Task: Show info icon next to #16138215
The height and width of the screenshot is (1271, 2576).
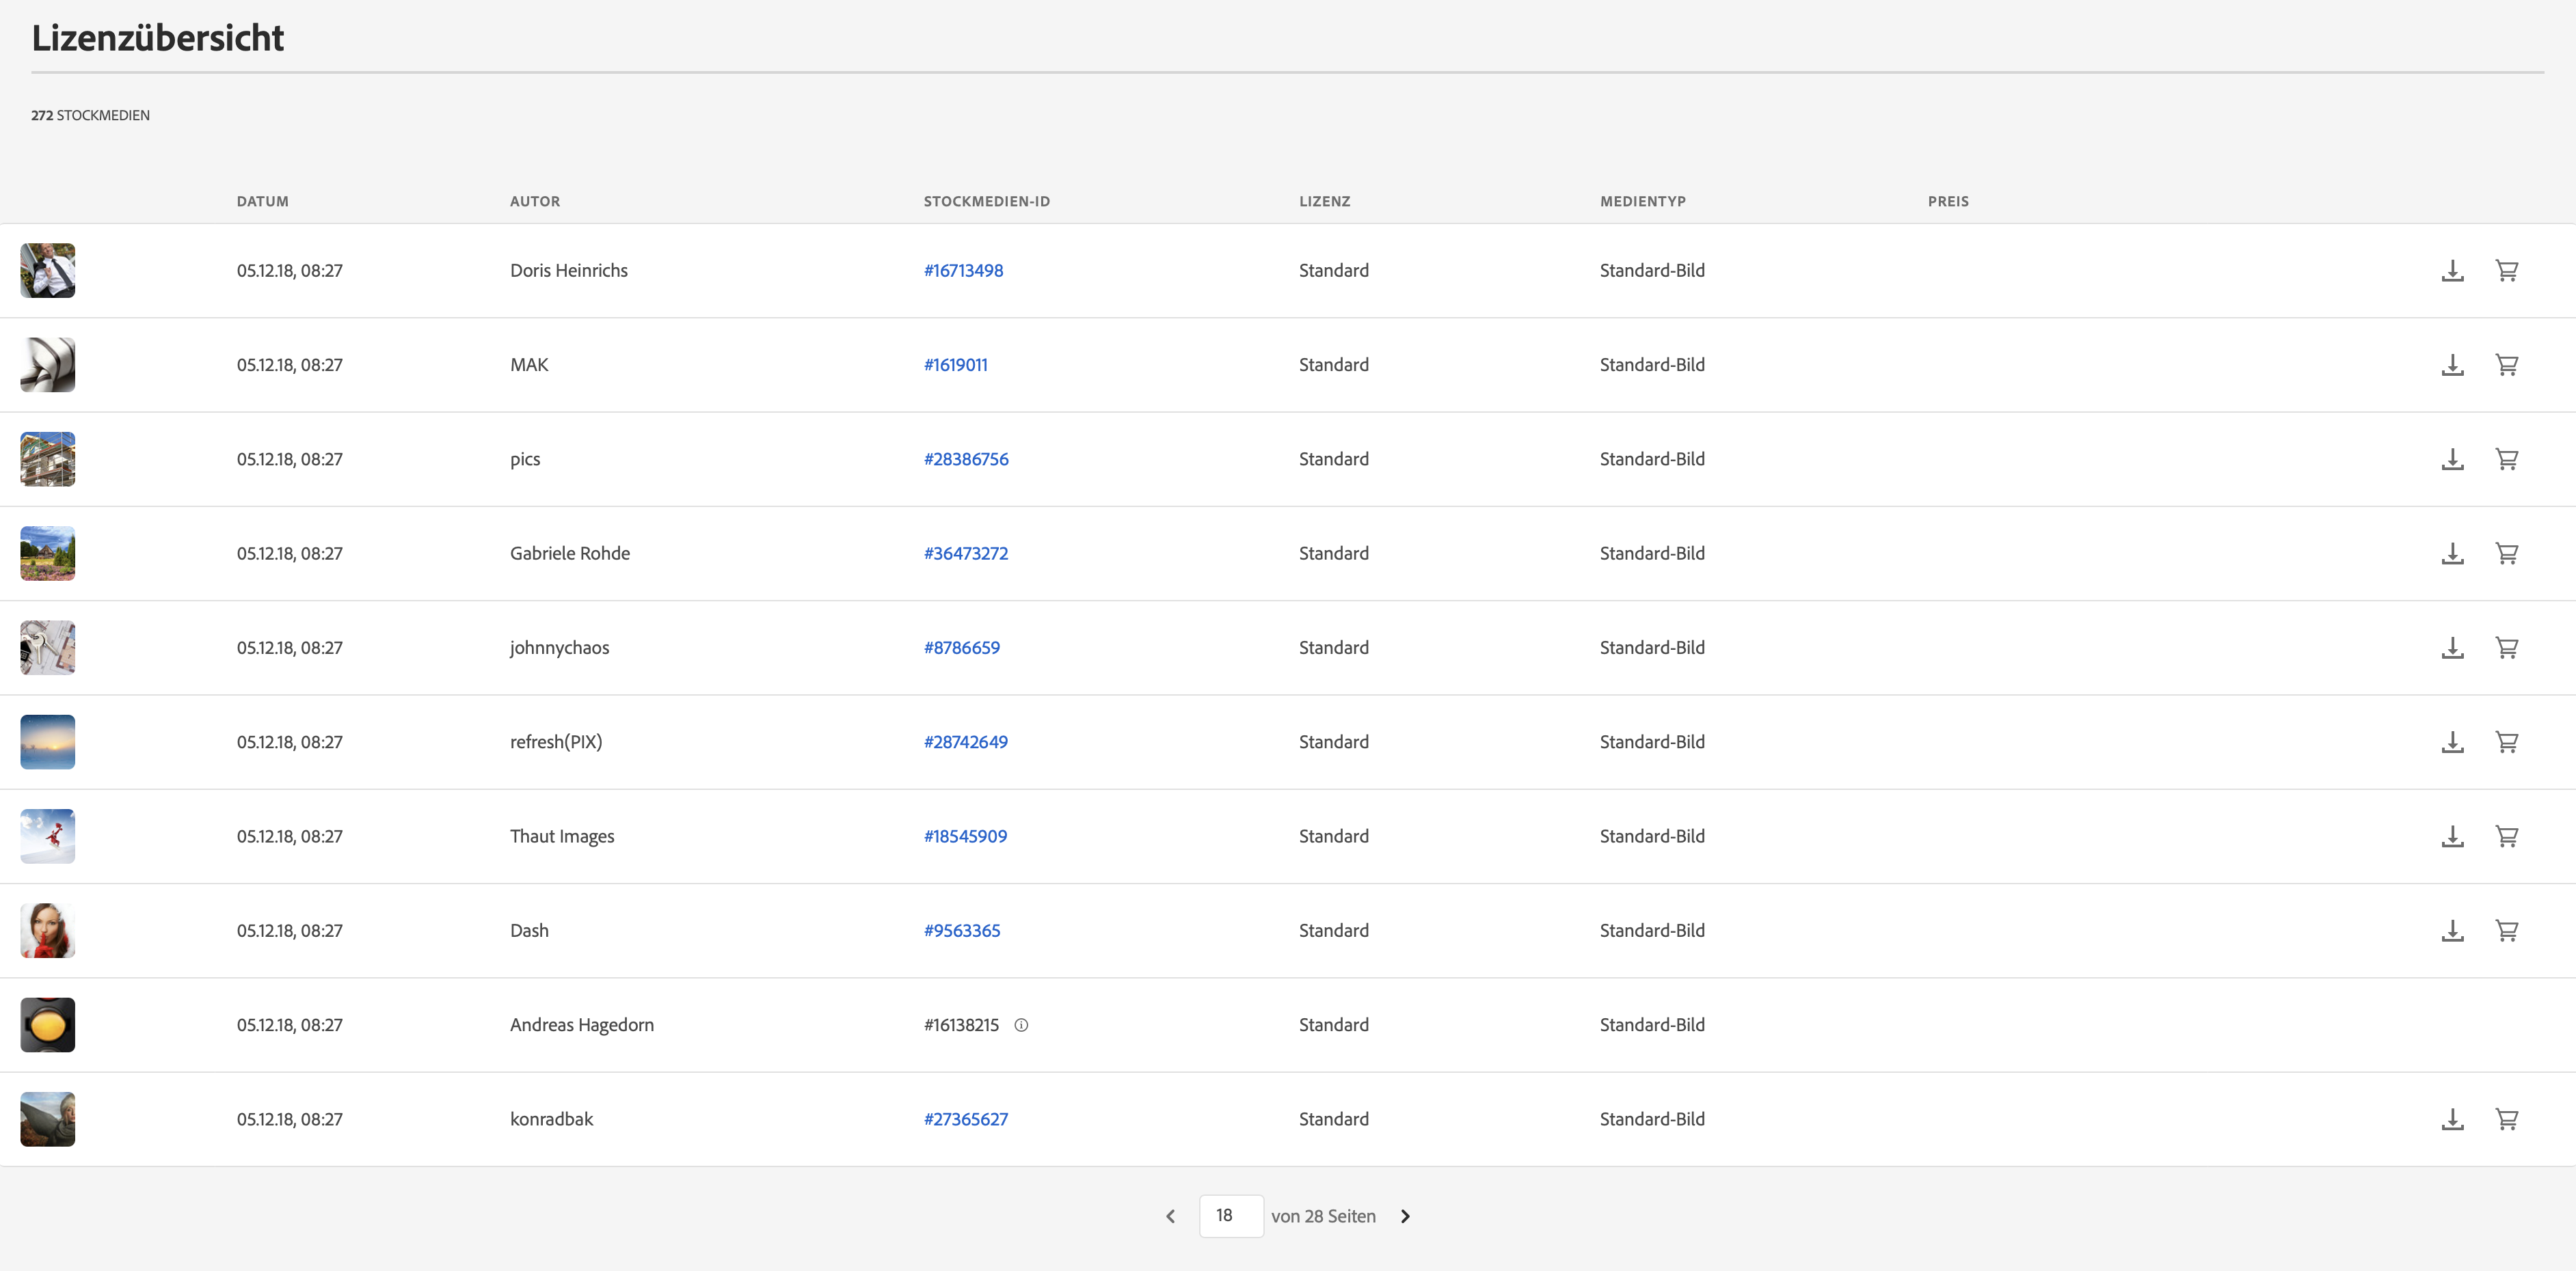Action: pos(1021,1025)
